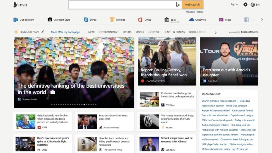Click the FOX News source icon
272x153 pixels.
coord(163,105)
